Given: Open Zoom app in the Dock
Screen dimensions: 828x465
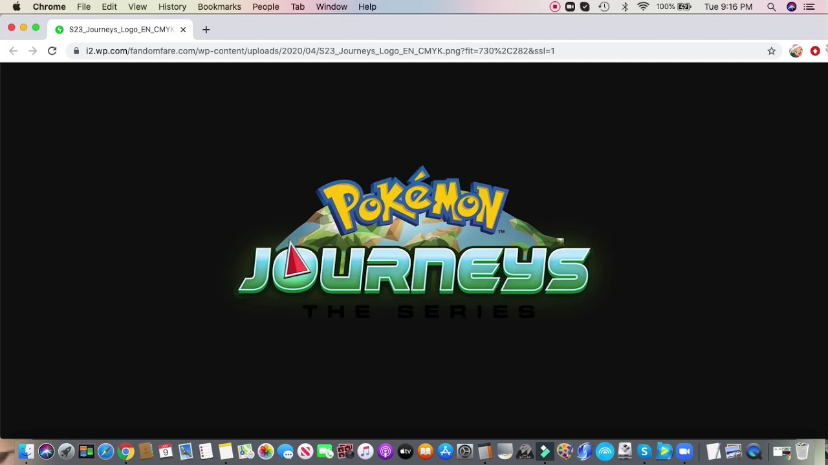Looking at the screenshot, I should click(684, 451).
